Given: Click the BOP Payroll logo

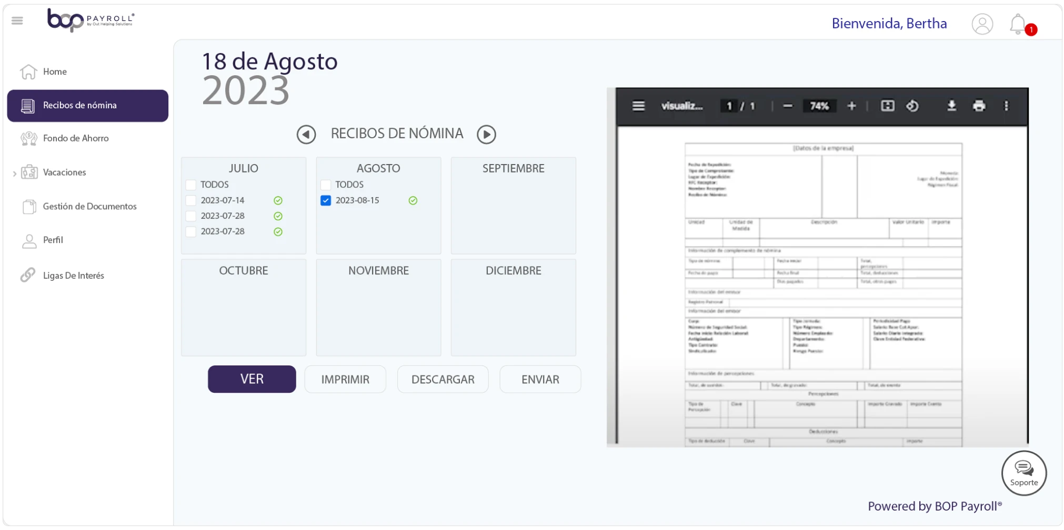Looking at the screenshot, I should 91,21.
